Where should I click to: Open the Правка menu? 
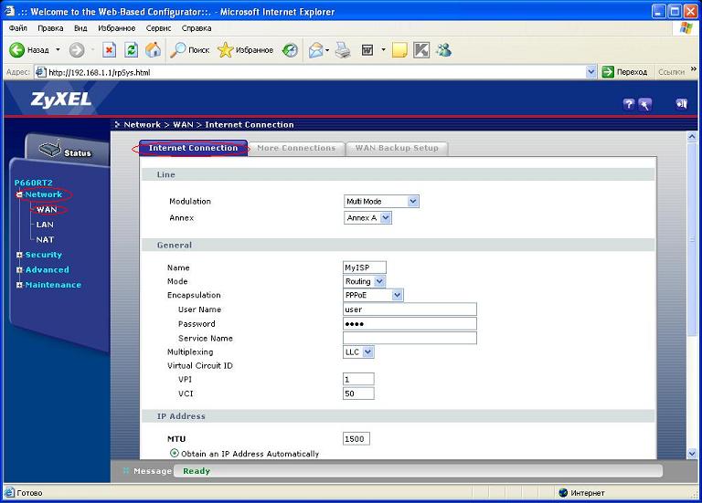click(50, 27)
